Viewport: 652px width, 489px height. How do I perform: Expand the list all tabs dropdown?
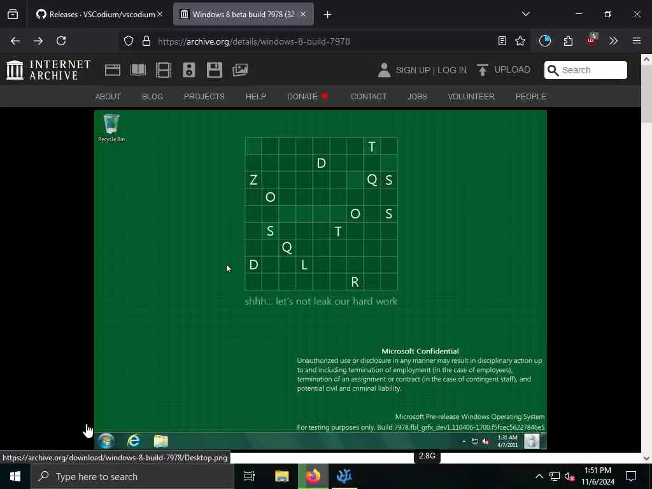525,14
